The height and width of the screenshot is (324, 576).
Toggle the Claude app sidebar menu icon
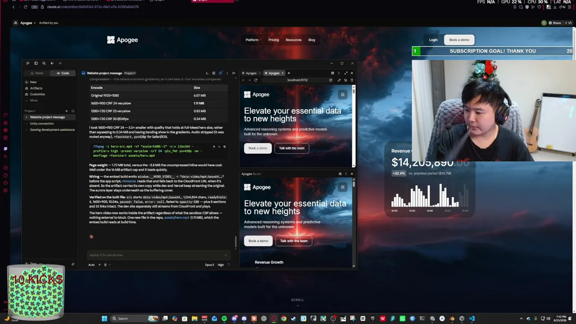27,63
